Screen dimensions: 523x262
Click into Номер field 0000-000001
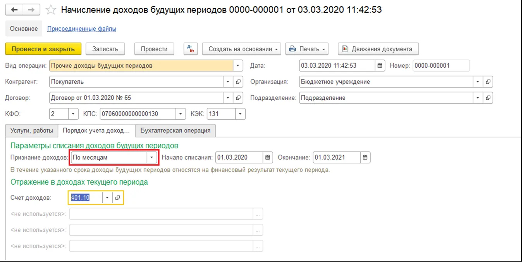tap(441, 66)
